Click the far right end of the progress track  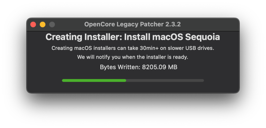(x=203, y=80)
